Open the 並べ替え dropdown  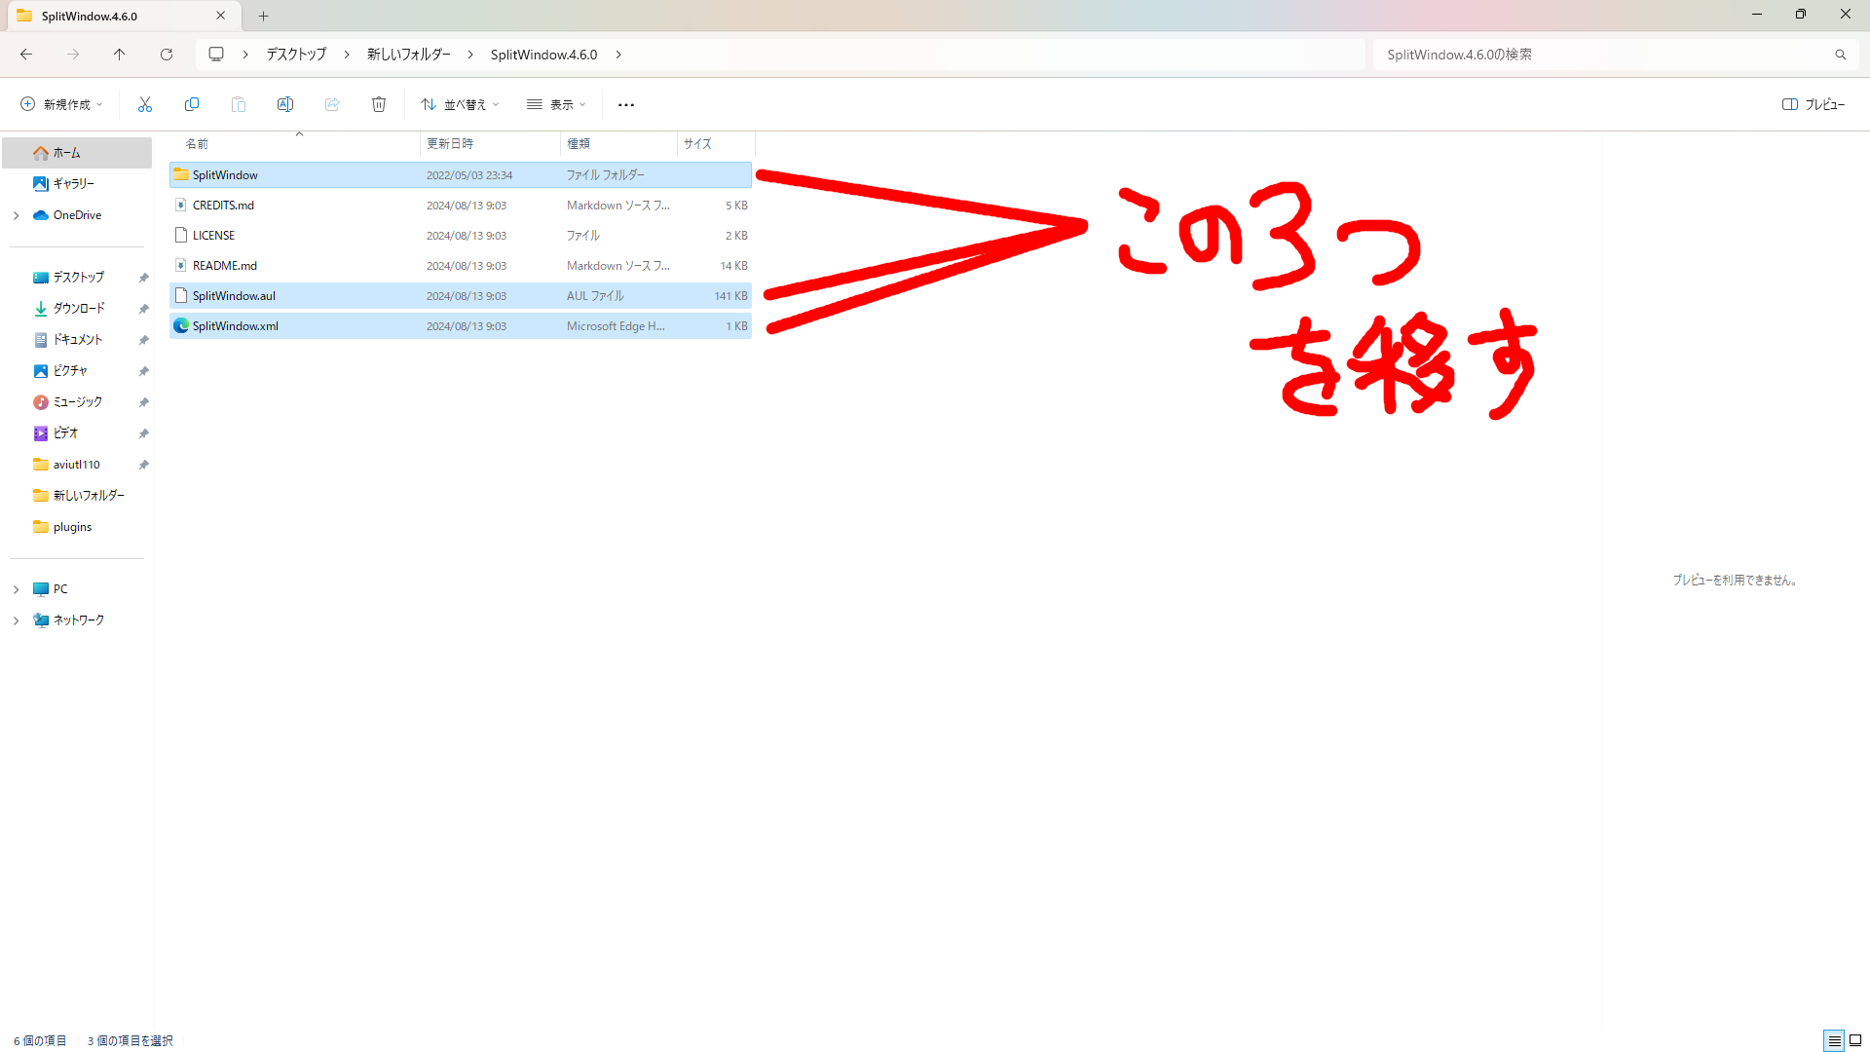(x=459, y=104)
